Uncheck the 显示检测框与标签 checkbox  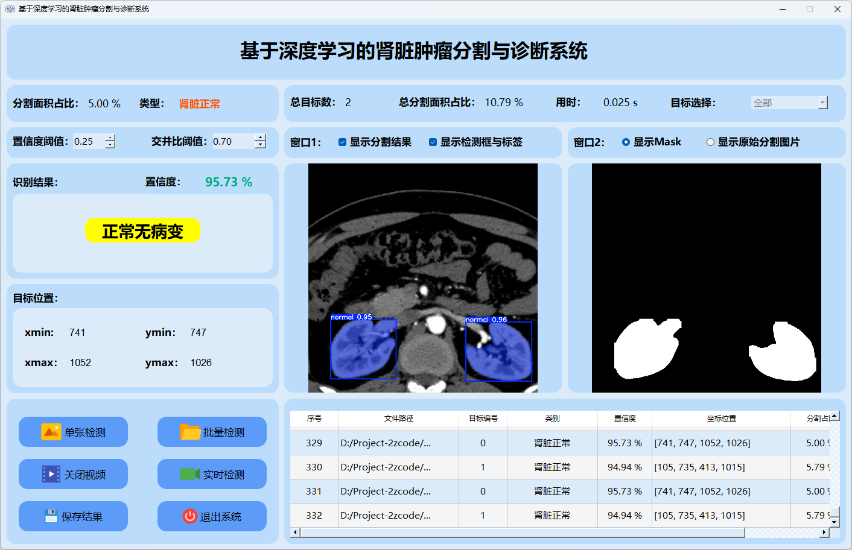pos(433,142)
